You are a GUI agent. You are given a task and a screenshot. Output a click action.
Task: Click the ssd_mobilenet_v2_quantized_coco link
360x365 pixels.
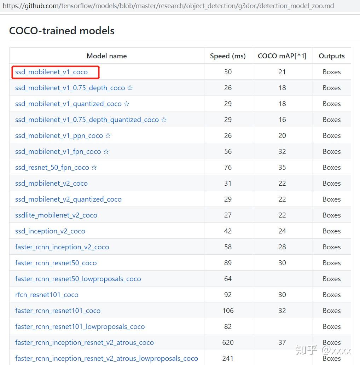68,199
